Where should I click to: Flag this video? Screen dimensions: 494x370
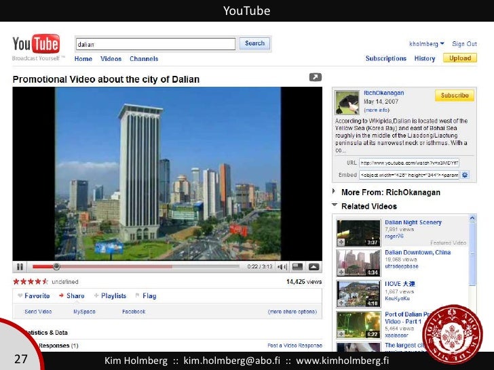click(x=146, y=295)
